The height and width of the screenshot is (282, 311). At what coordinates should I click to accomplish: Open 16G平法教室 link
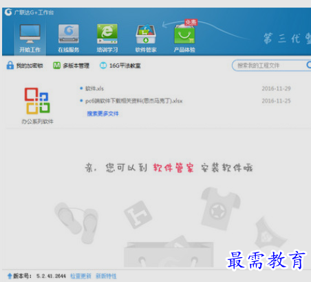[125, 66]
